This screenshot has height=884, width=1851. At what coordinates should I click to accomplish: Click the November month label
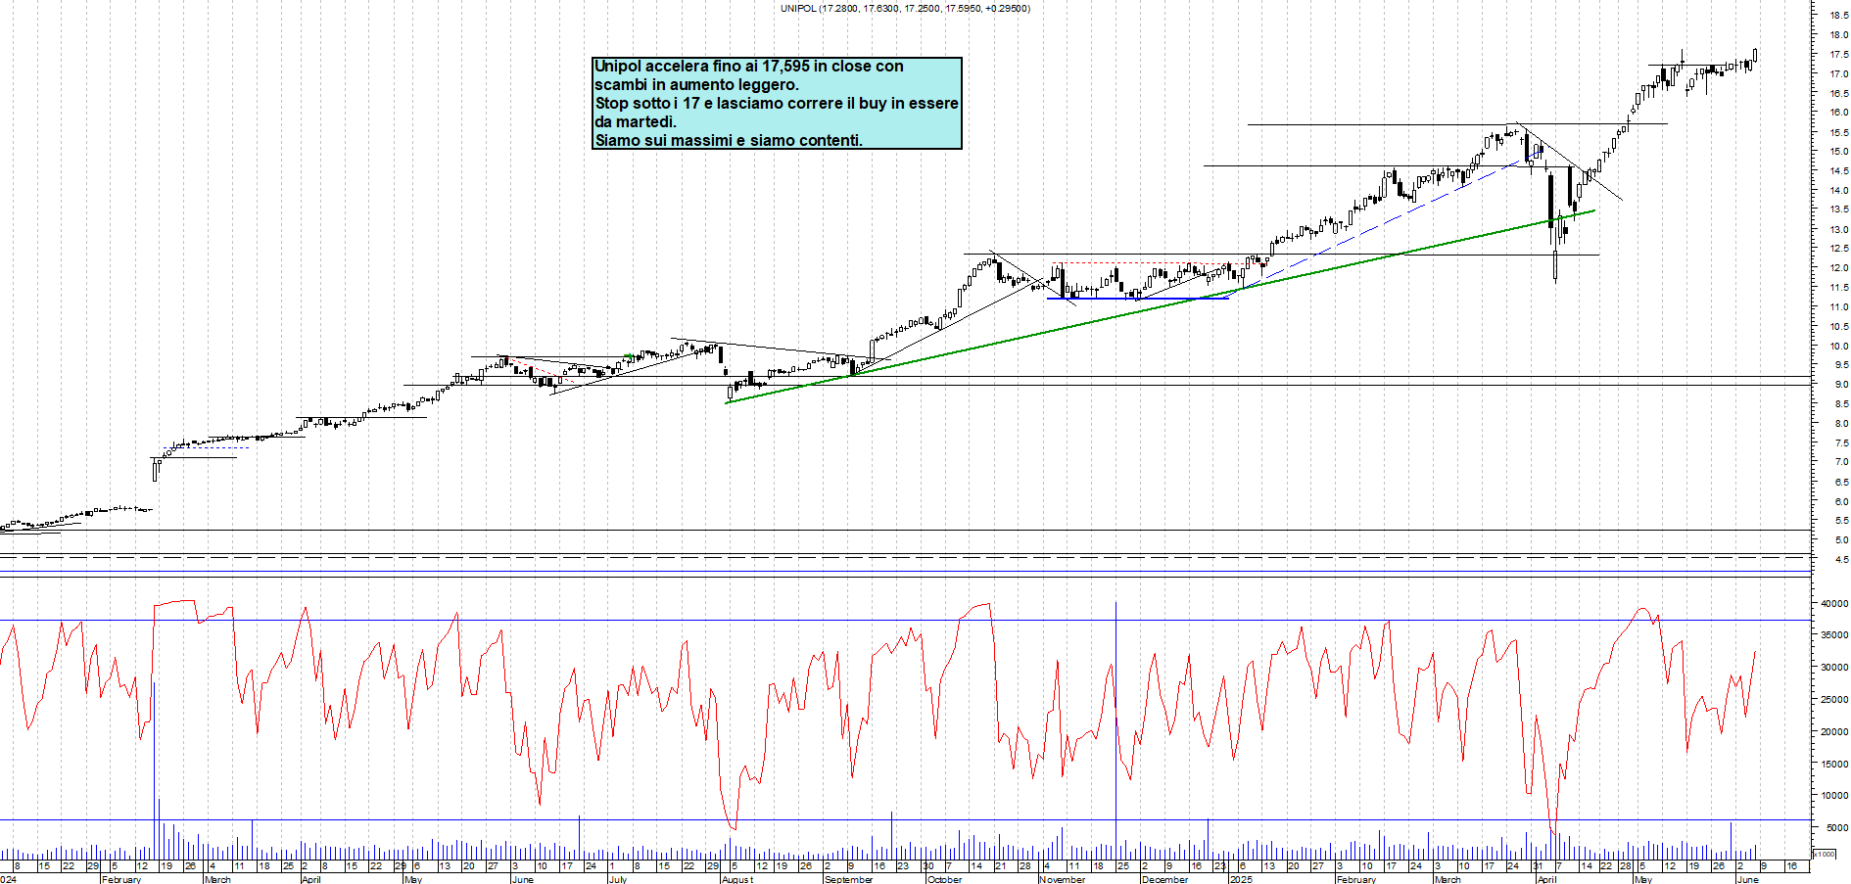pos(1062,879)
